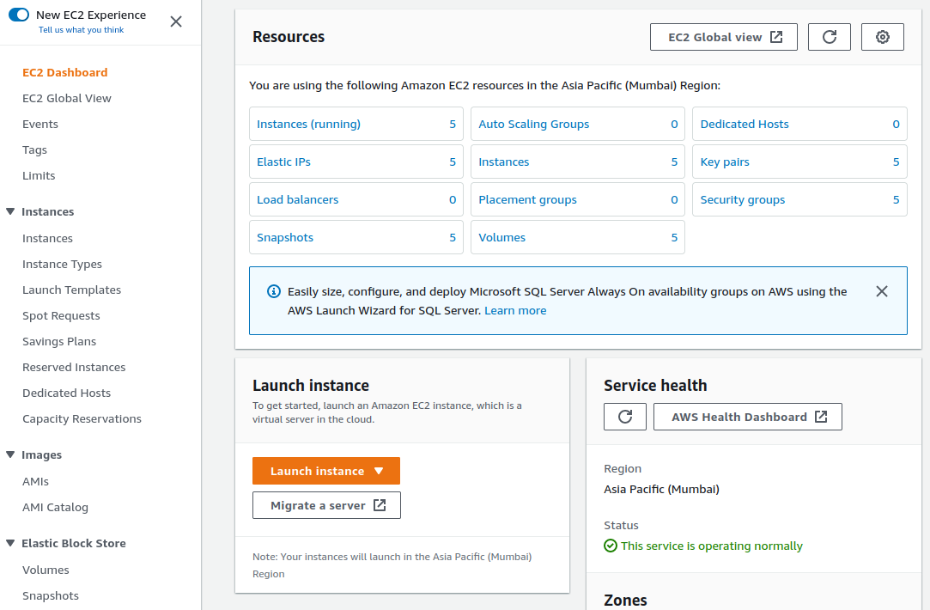Screen dimensions: 930x610
Task: Close the New EC2 Experience side panel
Action: click(x=176, y=21)
